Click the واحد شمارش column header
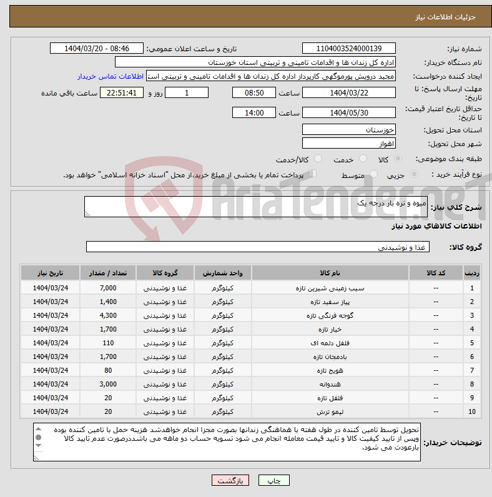The height and width of the screenshot is (497, 492). pyautogui.click(x=222, y=273)
